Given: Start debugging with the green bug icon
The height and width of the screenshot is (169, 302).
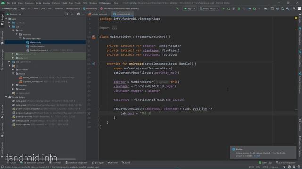Looking at the screenshot, I should click(x=239, y=8).
